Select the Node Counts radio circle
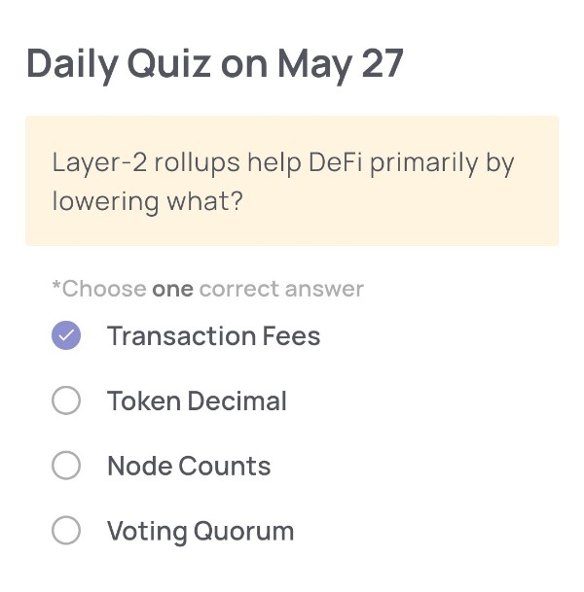Screen dimensions: 584x592 (66, 465)
